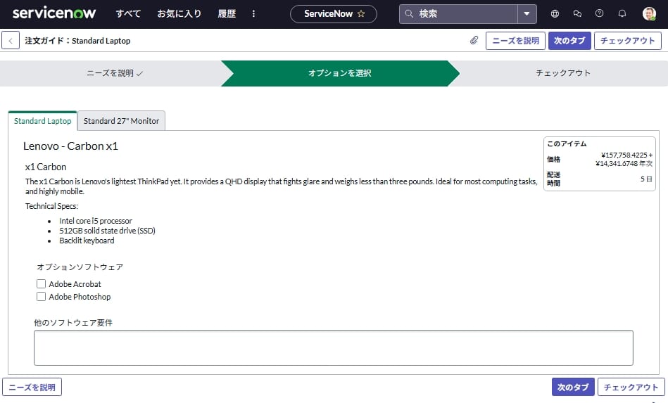Viewport: 668px width, 403px height.
Task: Open the help question-mark icon
Action: coord(600,13)
